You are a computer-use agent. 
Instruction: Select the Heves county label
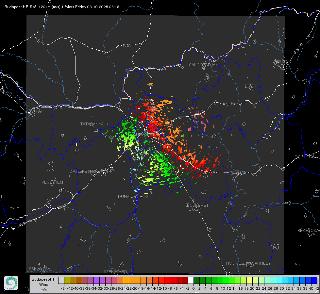pos(242,132)
